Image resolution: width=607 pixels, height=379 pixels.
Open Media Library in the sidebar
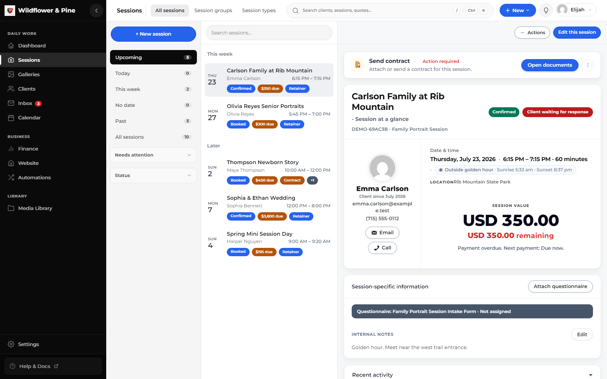(x=53, y=208)
